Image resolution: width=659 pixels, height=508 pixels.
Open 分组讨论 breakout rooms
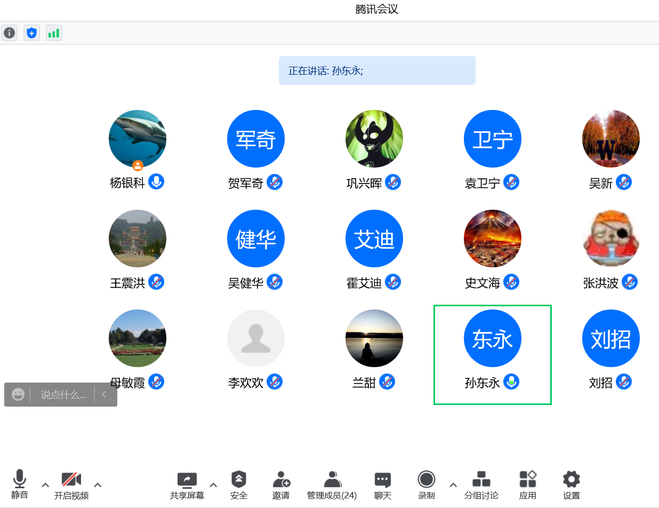481,485
